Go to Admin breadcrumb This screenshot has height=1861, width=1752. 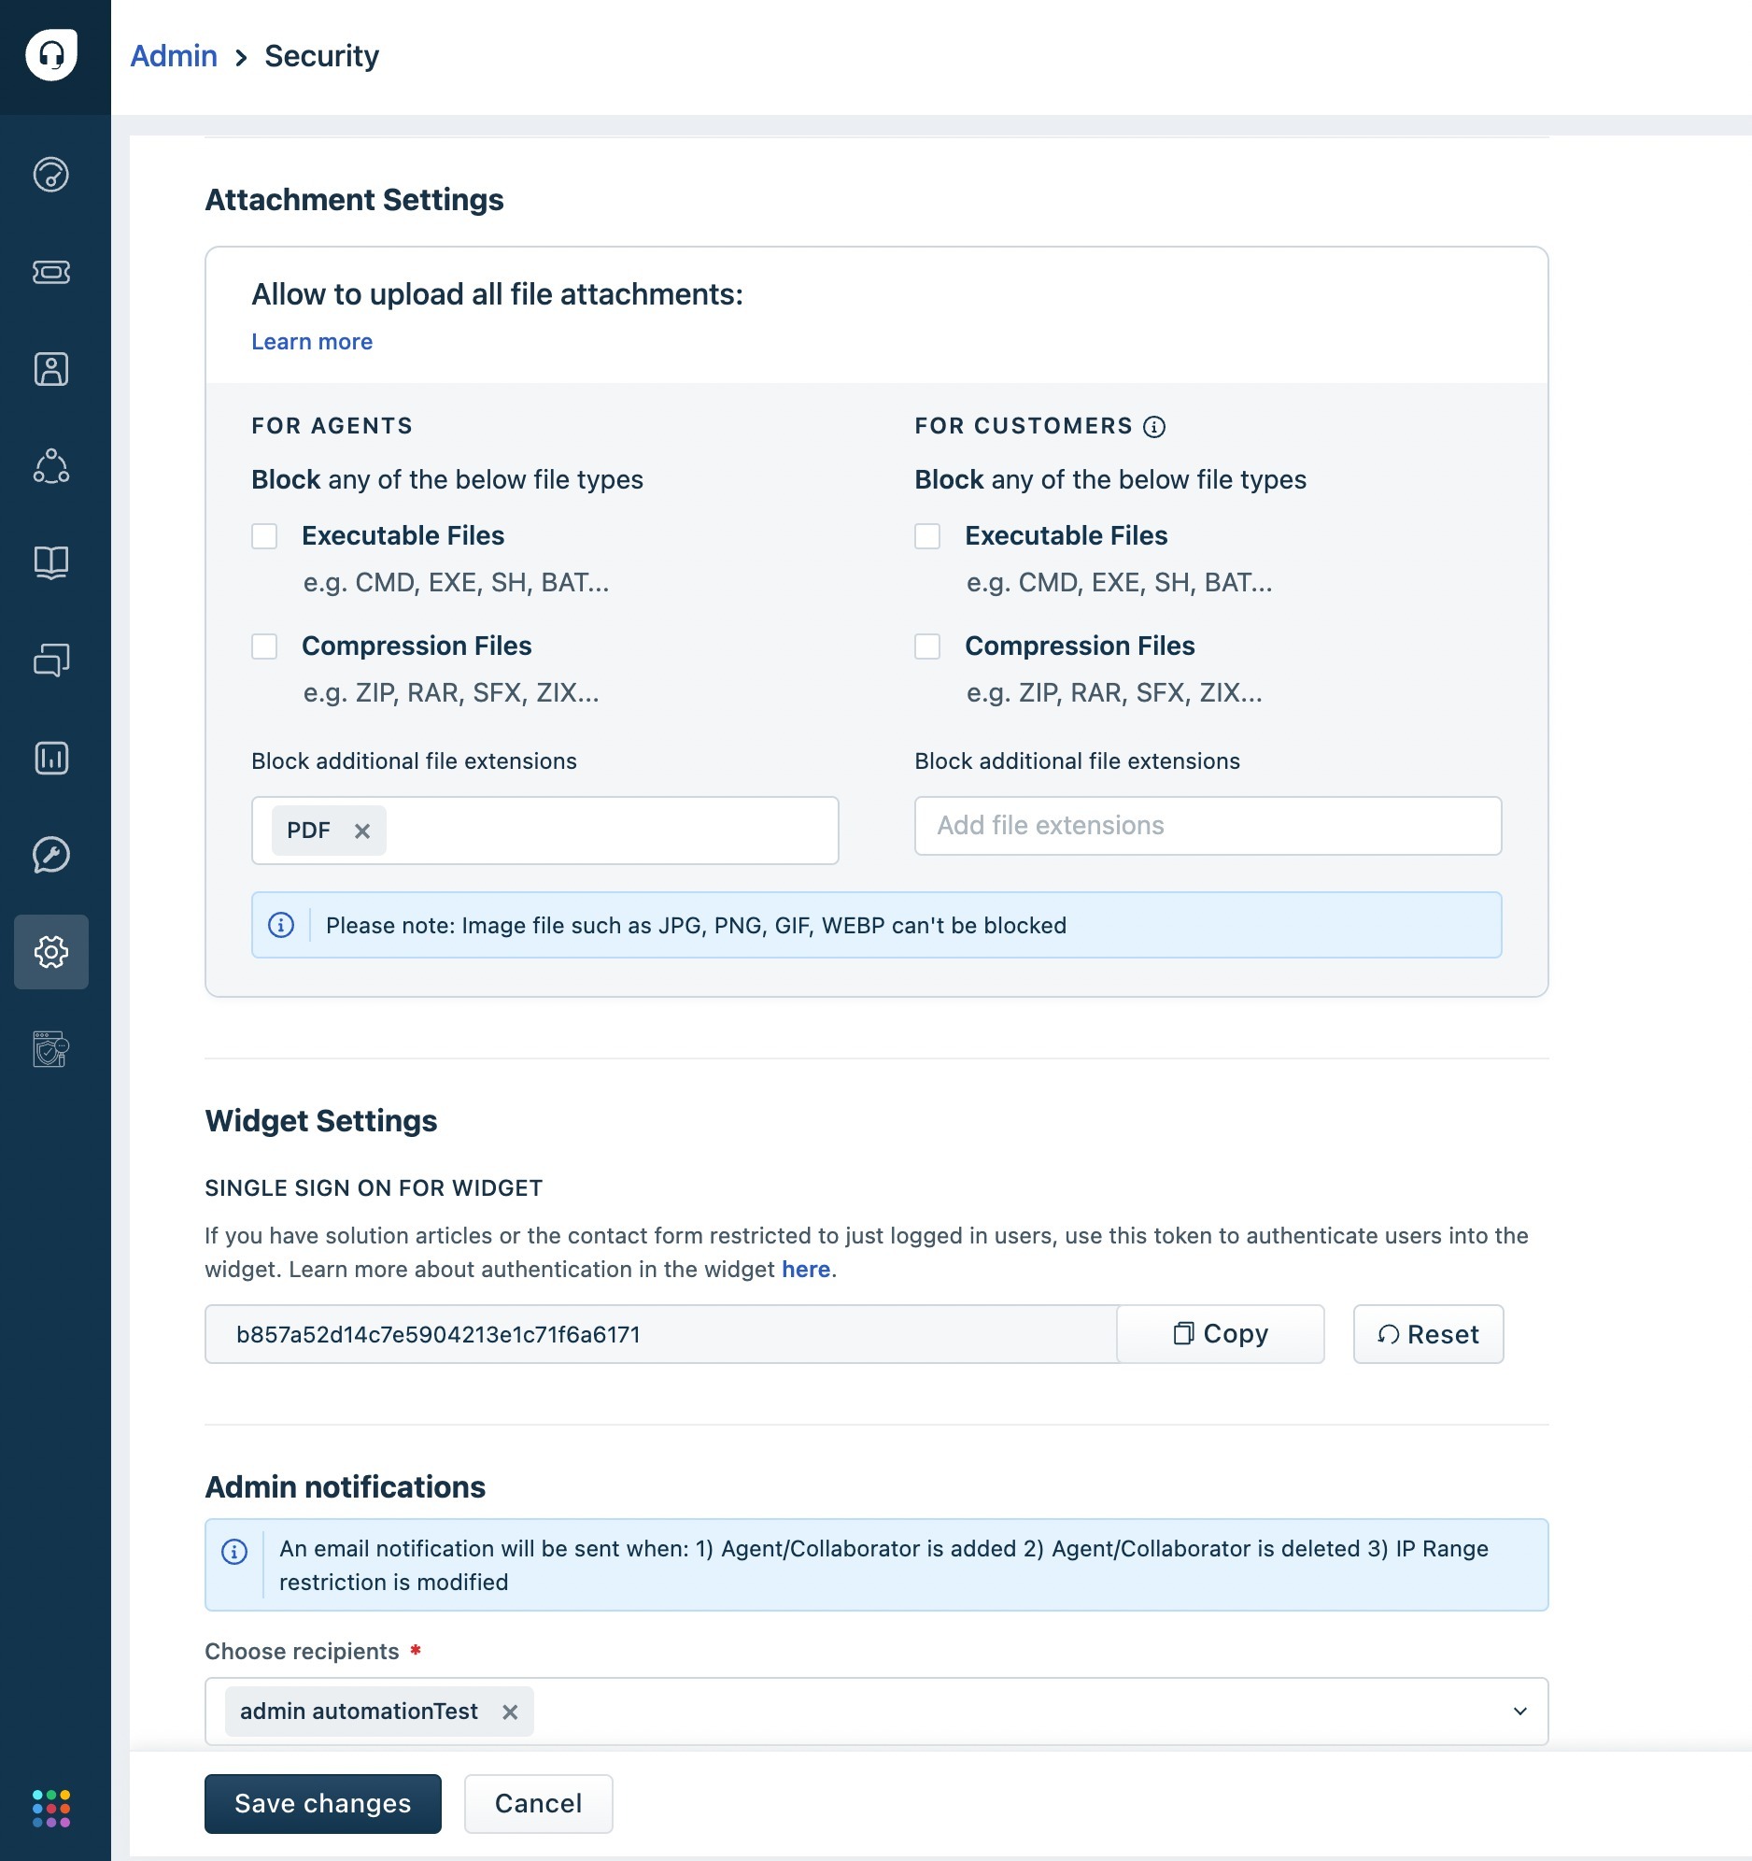pyautogui.click(x=173, y=56)
